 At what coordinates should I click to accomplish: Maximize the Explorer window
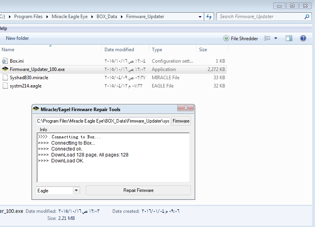click(292, 6)
